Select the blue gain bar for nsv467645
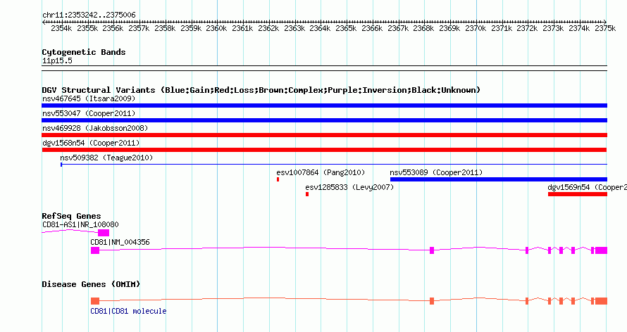Screen dimensions: 627x332 pyautogui.click(x=324, y=106)
